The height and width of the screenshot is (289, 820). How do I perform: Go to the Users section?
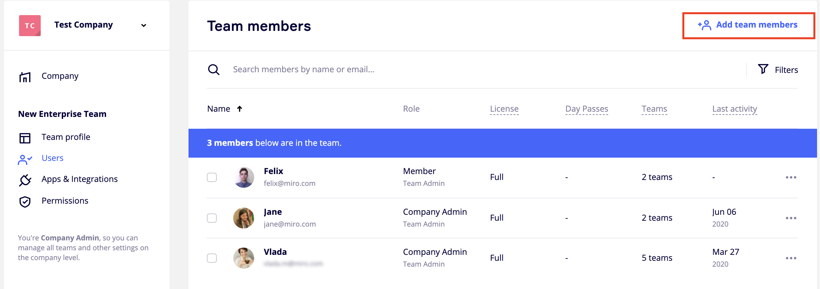(53, 158)
